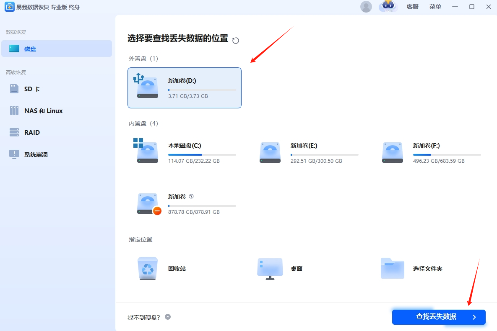Open the 菜单 menu
Image resolution: width=497 pixels, height=331 pixels.
pyautogui.click(x=435, y=7)
